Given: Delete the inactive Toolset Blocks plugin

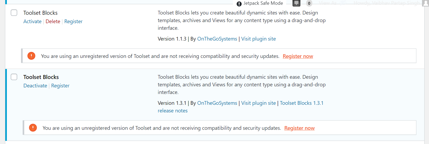Looking at the screenshot, I should pyautogui.click(x=53, y=21).
